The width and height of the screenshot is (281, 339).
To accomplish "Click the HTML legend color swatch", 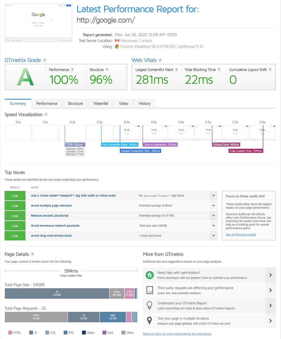I will [10, 333].
